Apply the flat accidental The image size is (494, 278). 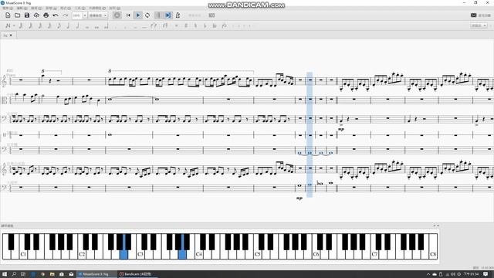[205, 25]
